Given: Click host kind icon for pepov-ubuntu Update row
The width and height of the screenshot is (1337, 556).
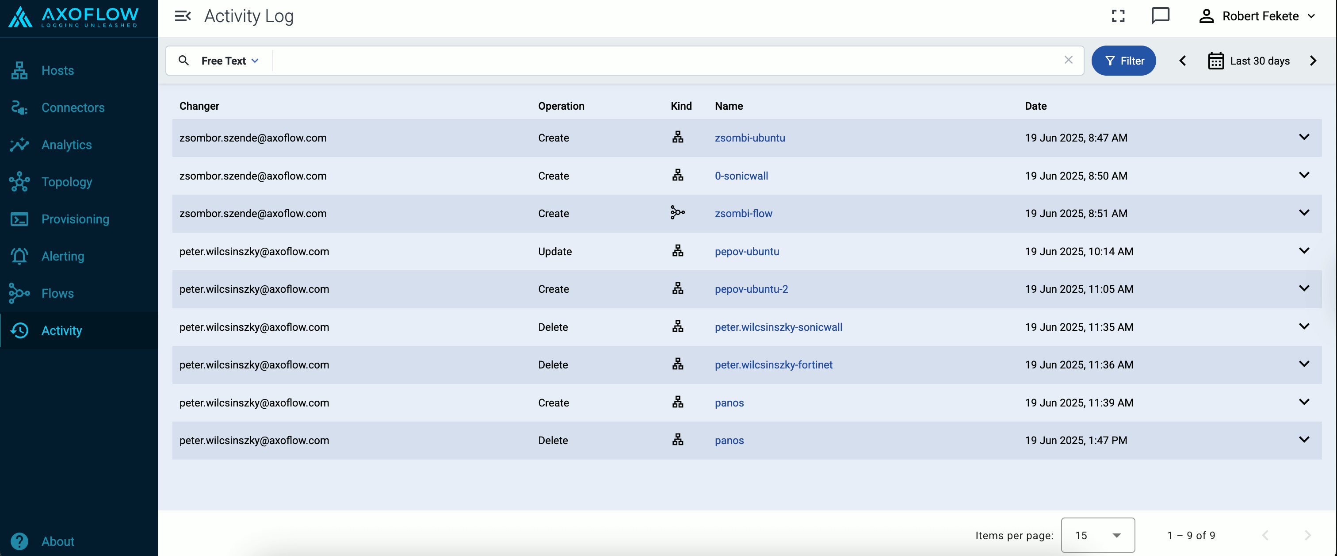Looking at the screenshot, I should [677, 251].
